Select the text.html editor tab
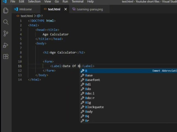The height and width of the screenshot is (132, 177). pyautogui.click(x=54, y=9)
